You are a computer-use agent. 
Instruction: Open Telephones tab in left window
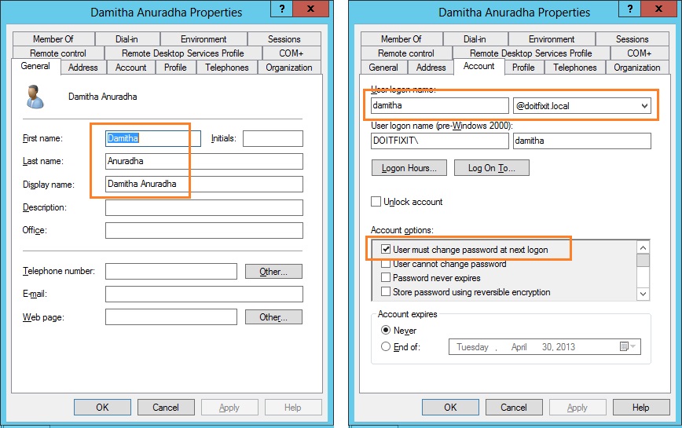227,68
